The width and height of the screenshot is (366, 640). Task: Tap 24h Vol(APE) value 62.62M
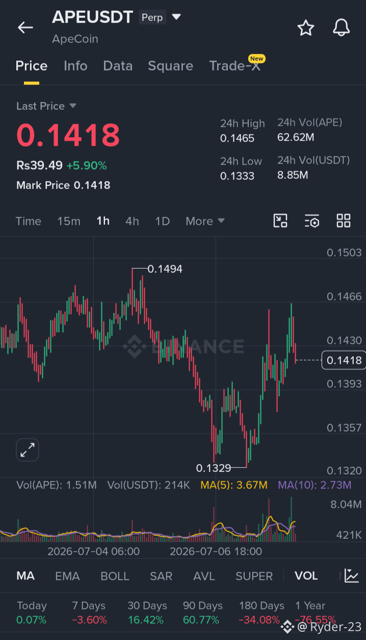pos(296,137)
